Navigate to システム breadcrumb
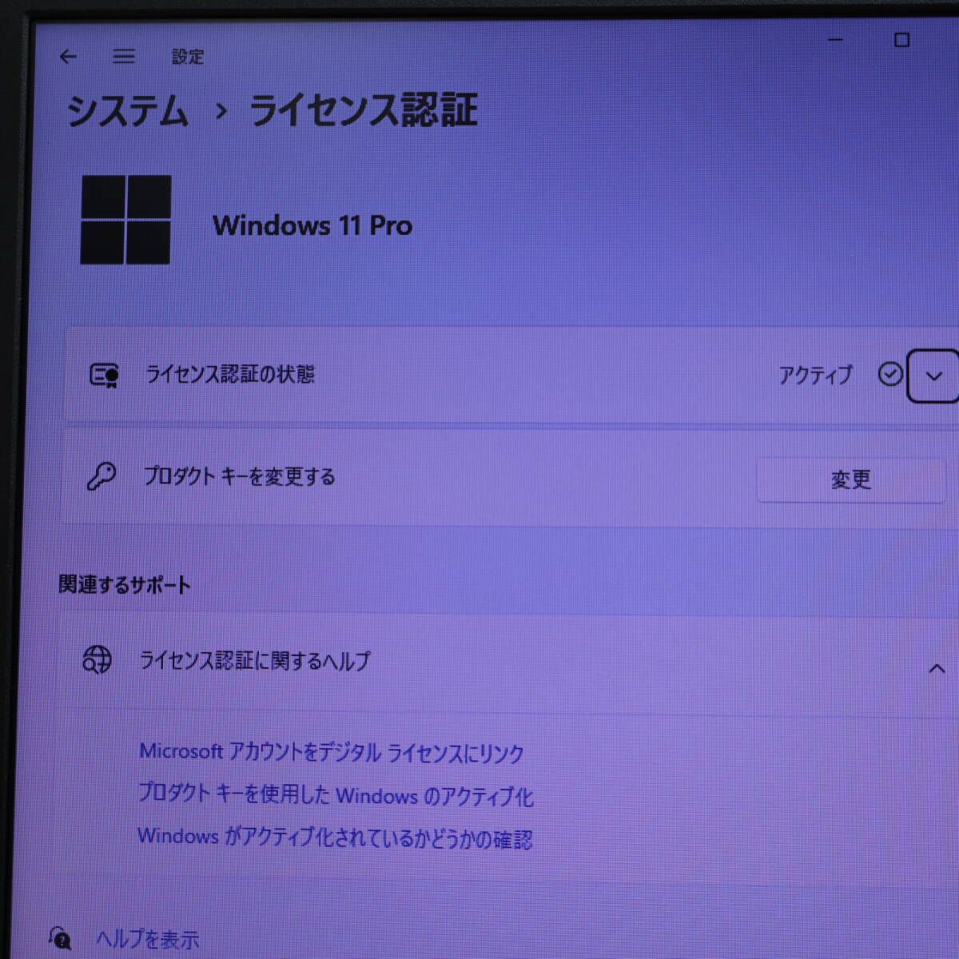The height and width of the screenshot is (959, 959). 128,110
